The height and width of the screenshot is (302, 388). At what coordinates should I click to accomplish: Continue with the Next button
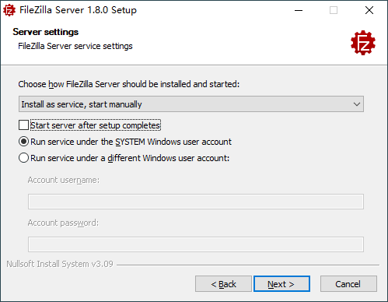(x=281, y=284)
